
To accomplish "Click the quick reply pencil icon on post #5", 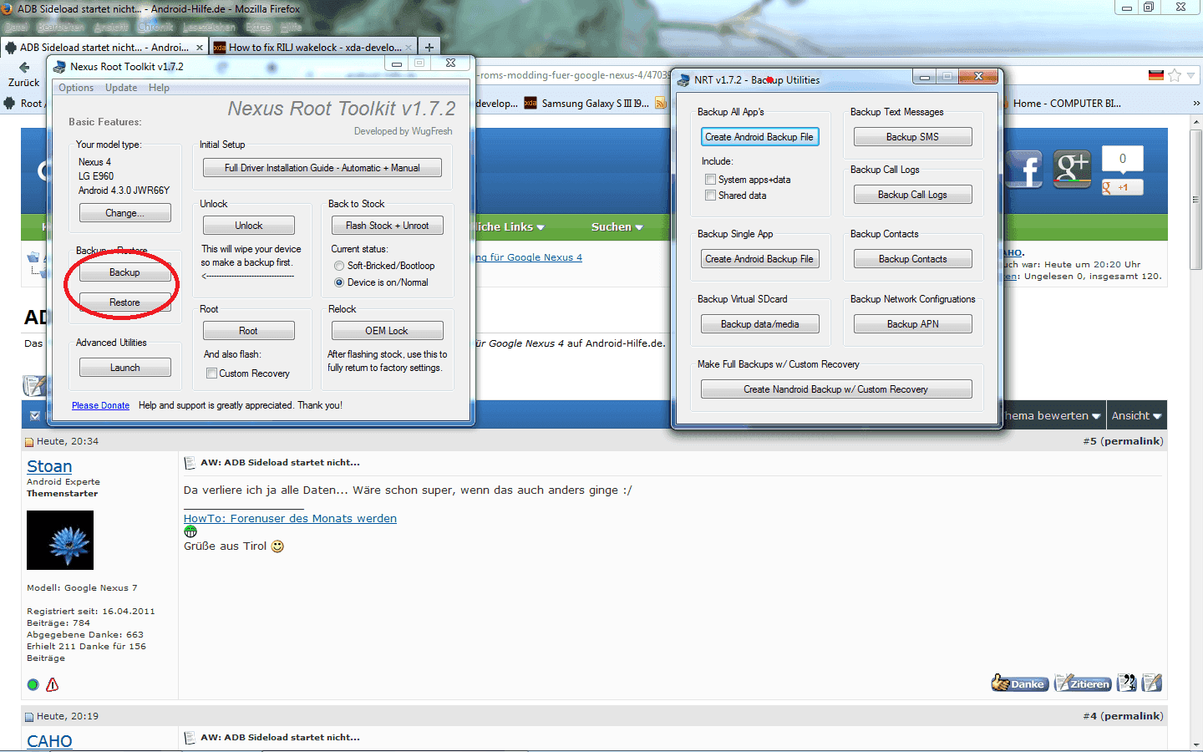I will (1152, 683).
